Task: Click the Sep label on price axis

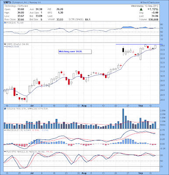Action: pyautogui.click(x=141, y=105)
